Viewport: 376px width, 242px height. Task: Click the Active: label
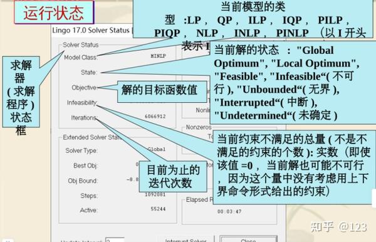tap(88, 211)
